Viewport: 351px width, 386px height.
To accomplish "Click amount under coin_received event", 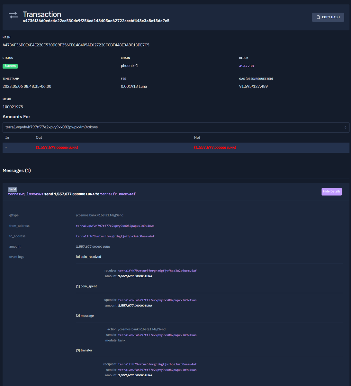I will pyautogui.click(x=135, y=276).
